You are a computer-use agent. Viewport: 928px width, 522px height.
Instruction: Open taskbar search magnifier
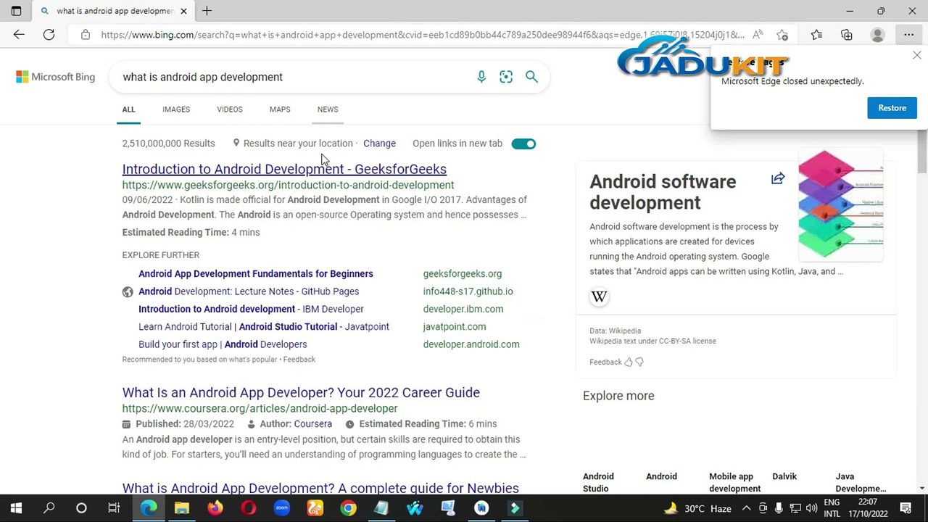pos(49,508)
